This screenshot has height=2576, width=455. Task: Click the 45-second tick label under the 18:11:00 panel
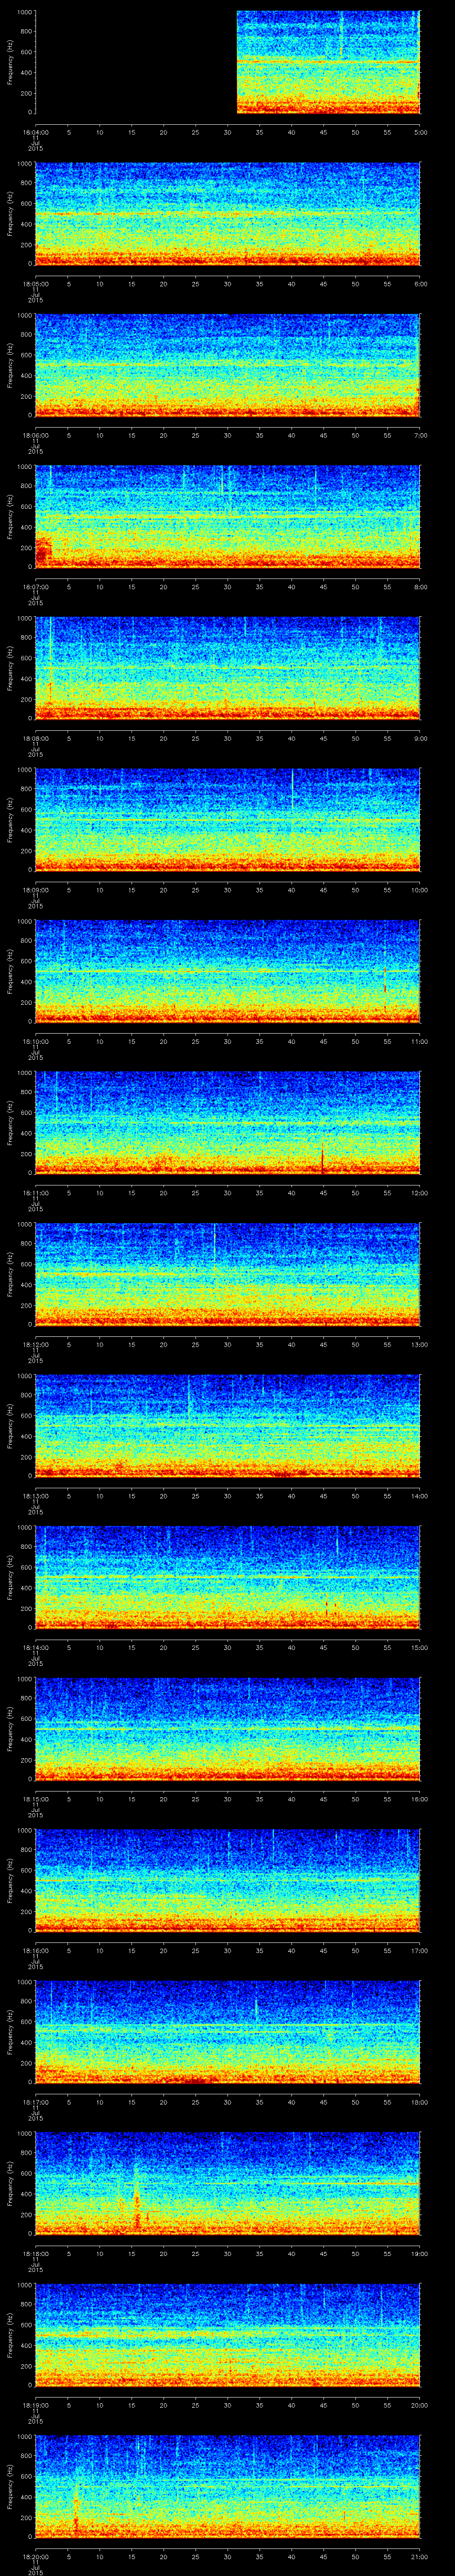click(324, 1193)
